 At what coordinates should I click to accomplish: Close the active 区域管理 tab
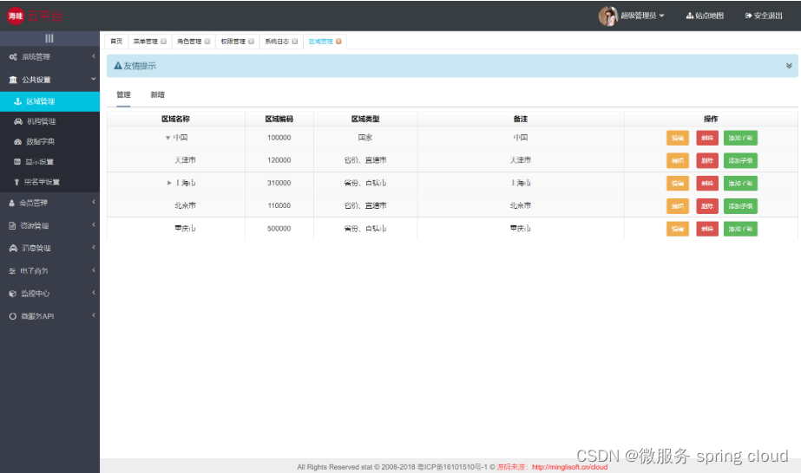pyautogui.click(x=338, y=42)
